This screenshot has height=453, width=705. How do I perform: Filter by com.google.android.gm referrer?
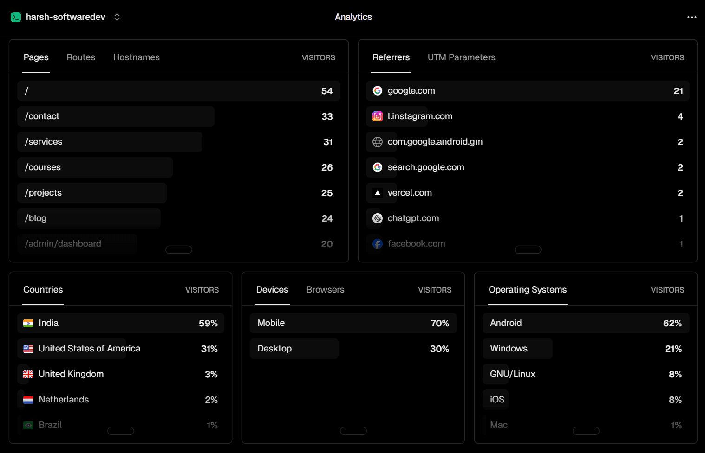(x=528, y=142)
